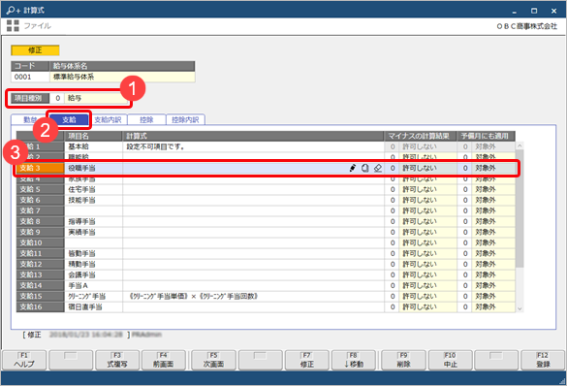
Task: Click the F7 修正 button
Action: coord(307,360)
